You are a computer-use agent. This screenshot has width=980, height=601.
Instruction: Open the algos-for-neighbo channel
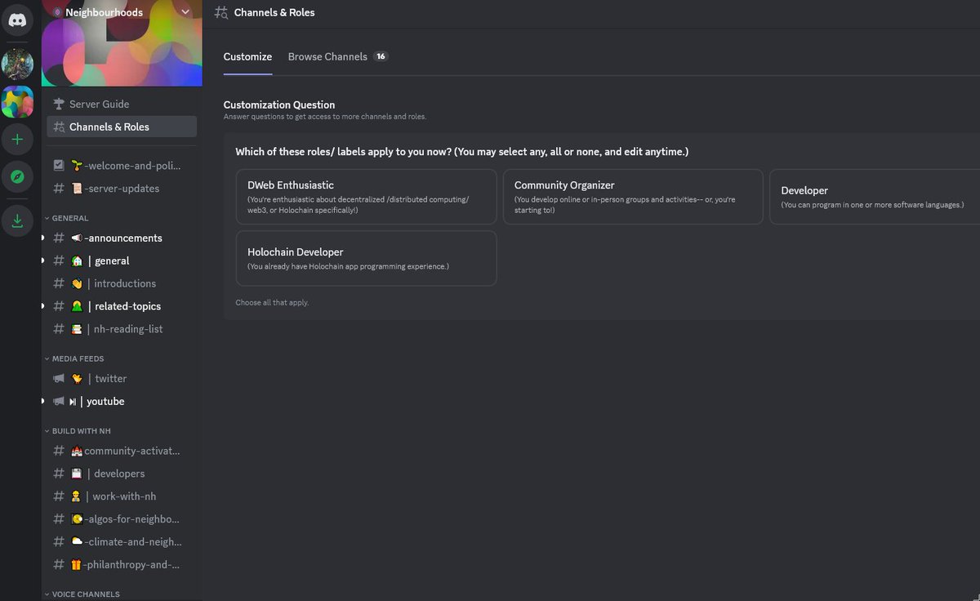pyautogui.click(x=122, y=519)
